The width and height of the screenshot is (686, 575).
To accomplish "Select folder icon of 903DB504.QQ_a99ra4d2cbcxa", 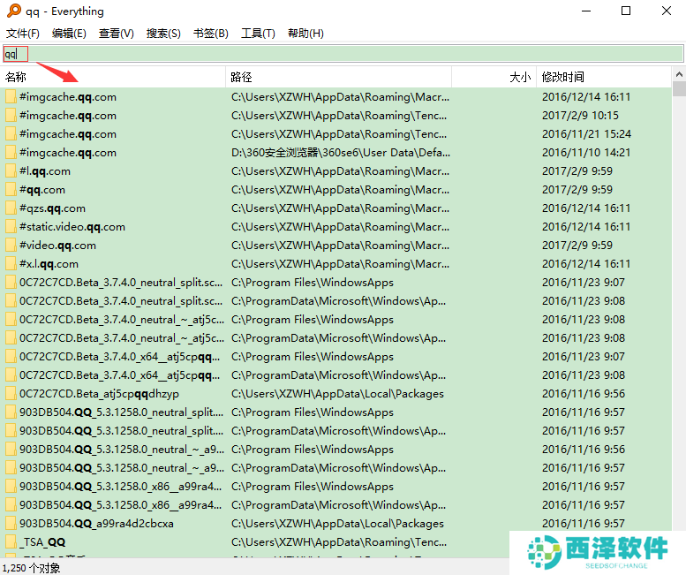I will (11, 524).
